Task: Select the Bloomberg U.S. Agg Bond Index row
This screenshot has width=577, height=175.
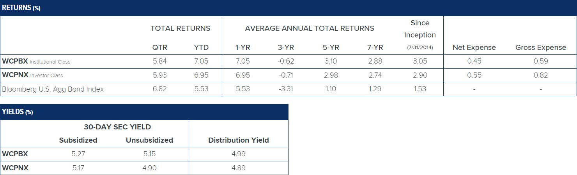Action: click(53, 89)
